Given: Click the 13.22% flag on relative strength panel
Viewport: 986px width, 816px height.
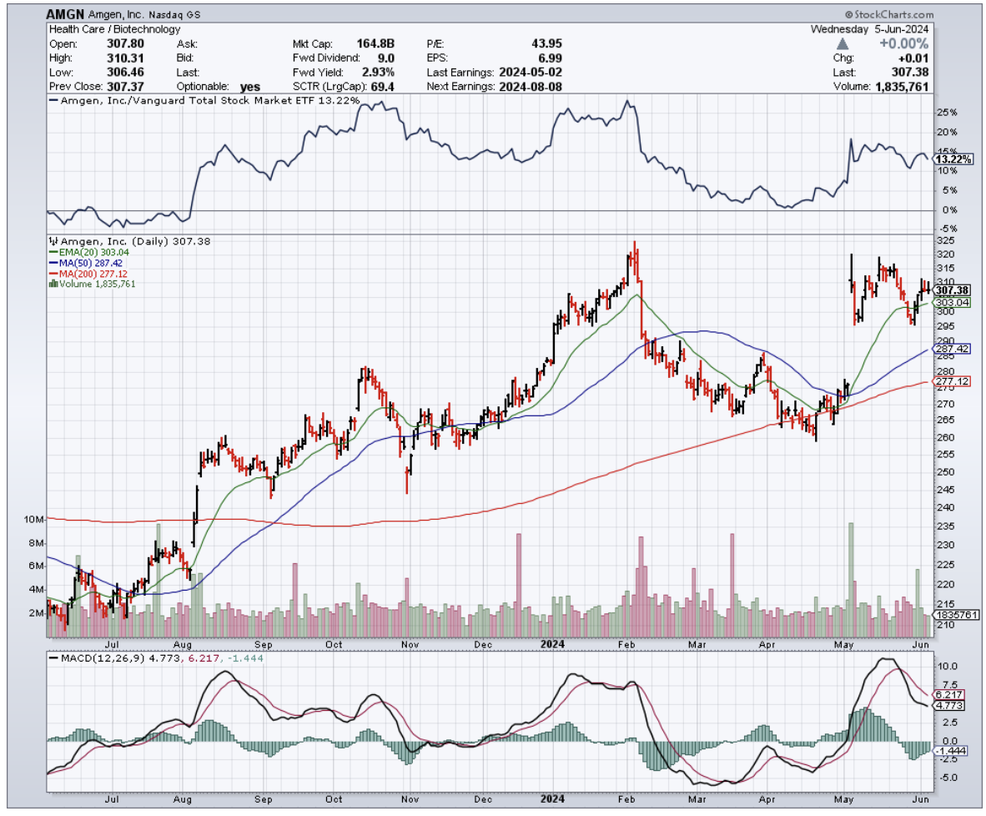Looking at the screenshot, I should coord(951,159).
